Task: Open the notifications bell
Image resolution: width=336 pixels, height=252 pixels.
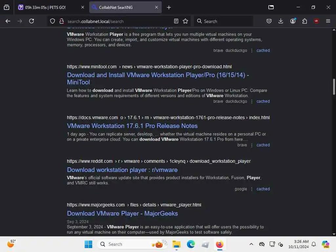Action: [314, 244]
